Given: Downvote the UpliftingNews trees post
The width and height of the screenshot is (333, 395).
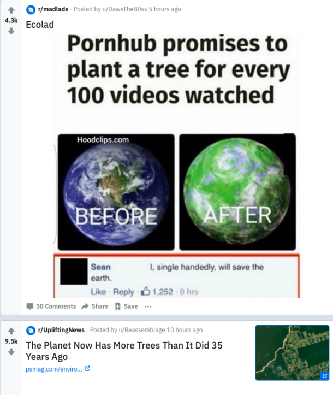Looking at the screenshot, I should [11, 352].
